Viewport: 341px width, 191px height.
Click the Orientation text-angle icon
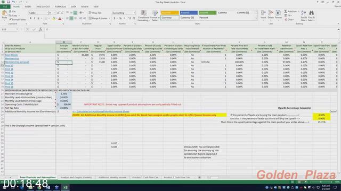click(81, 13)
